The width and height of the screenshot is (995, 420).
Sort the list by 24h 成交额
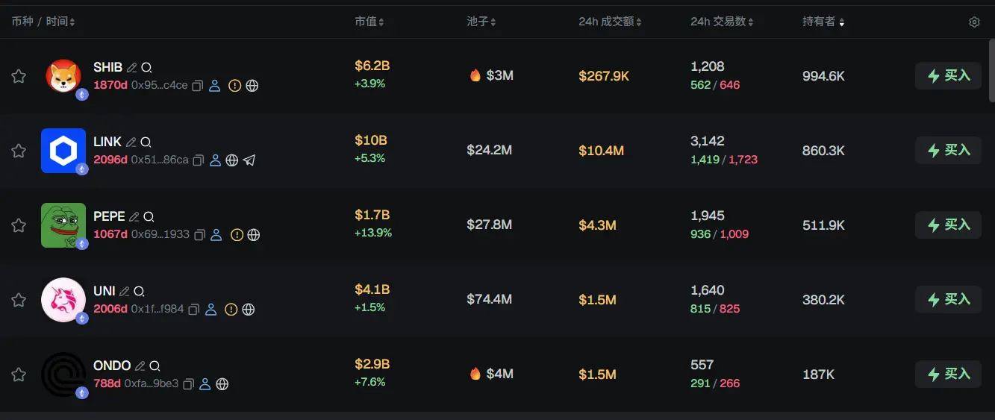click(610, 22)
